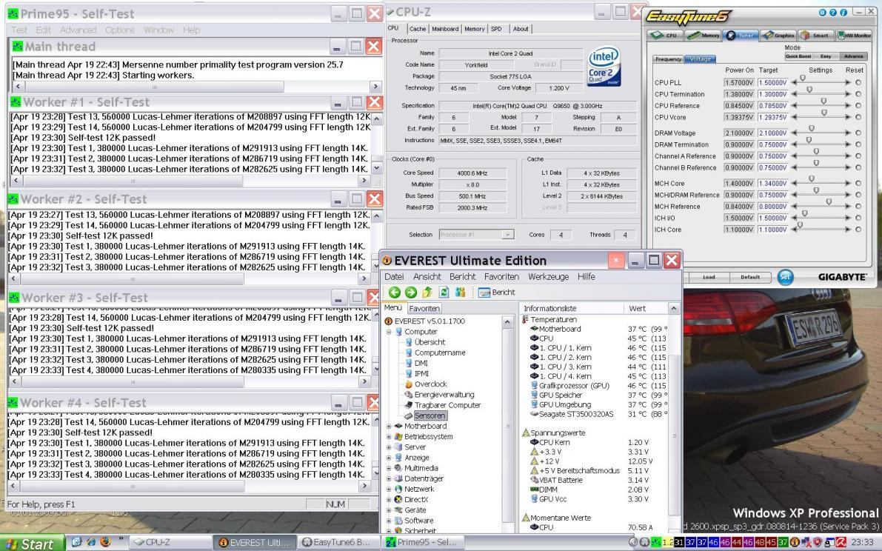Open the EasyTune6 HW Monitor tab
This screenshot has height=551, width=882.
point(855,36)
